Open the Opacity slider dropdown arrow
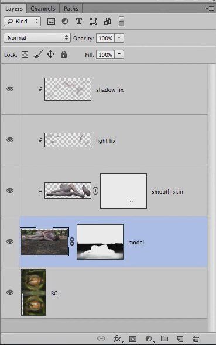216x345 pixels. pos(119,38)
